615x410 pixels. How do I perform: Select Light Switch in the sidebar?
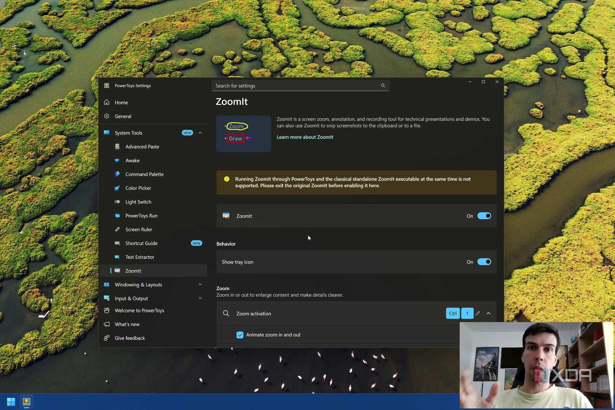click(x=154, y=202)
